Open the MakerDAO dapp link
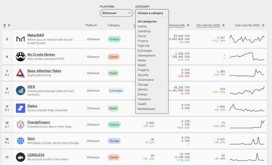Screen dimensions: 272x165 point(36,35)
